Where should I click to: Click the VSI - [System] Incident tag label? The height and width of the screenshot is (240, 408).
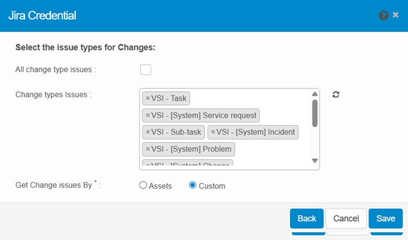click(256, 132)
